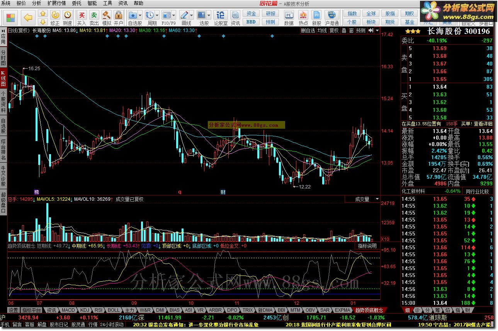Viewport: 498px width, 331px height.
Task: Open the 热点 hot topics icon
Action: tap(303, 18)
